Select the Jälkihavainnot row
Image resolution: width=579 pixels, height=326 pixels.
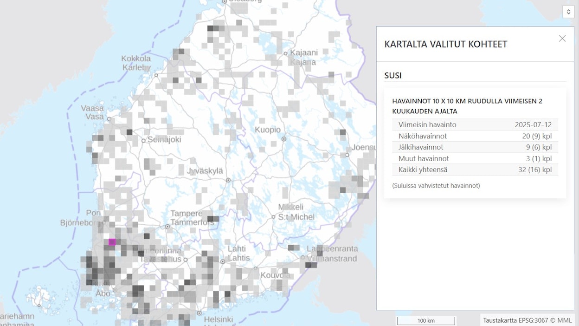coord(475,147)
